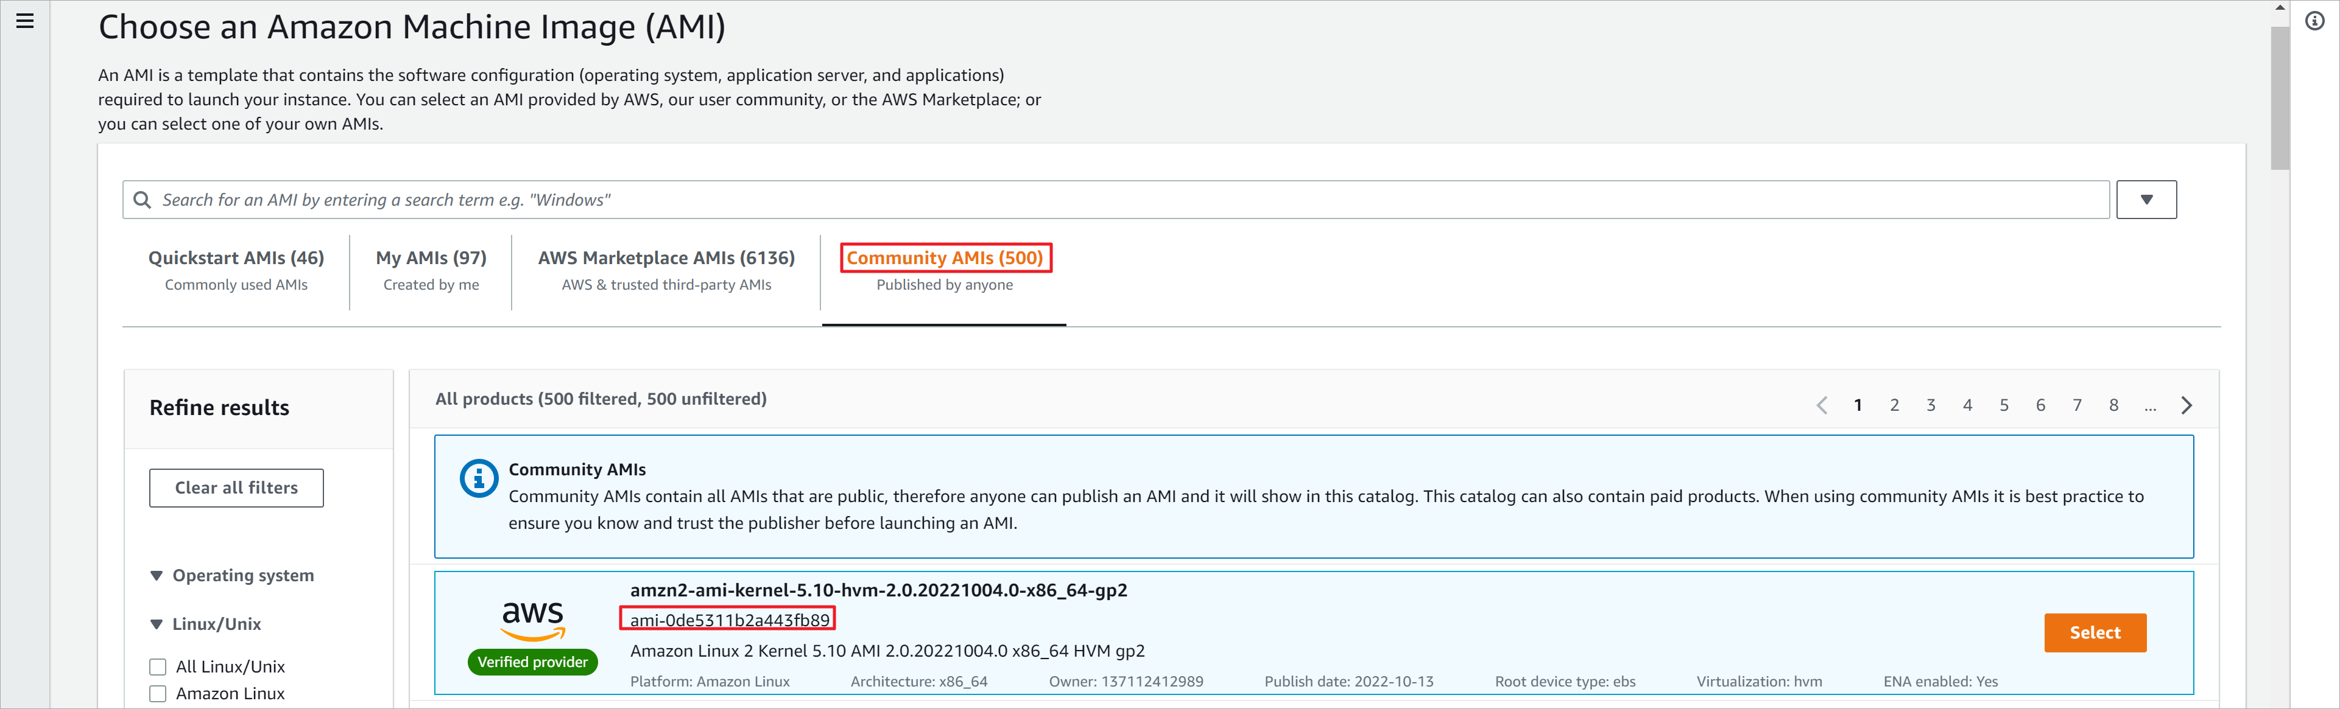Collapse the Operating system filter section
The height and width of the screenshot is (709, 2340).
tap(157, 576)
